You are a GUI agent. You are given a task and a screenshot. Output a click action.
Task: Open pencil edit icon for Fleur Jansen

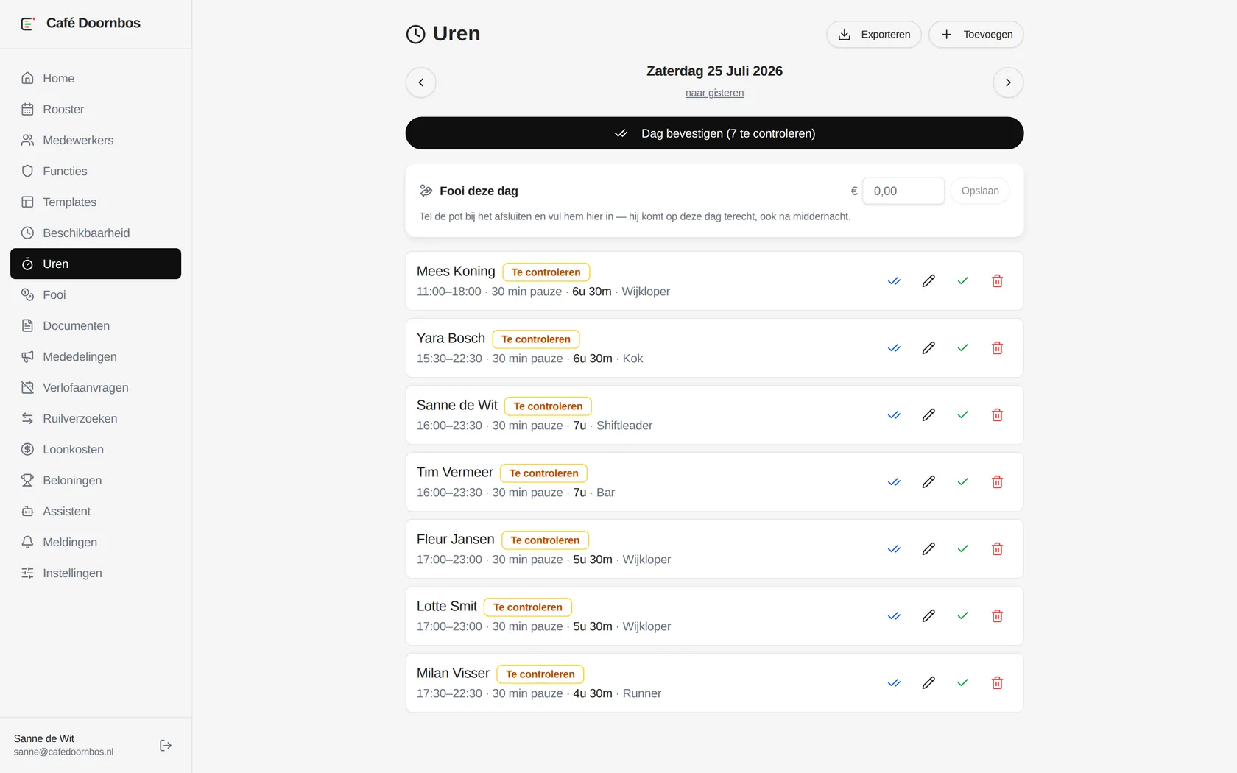click(x=928, y=548)
